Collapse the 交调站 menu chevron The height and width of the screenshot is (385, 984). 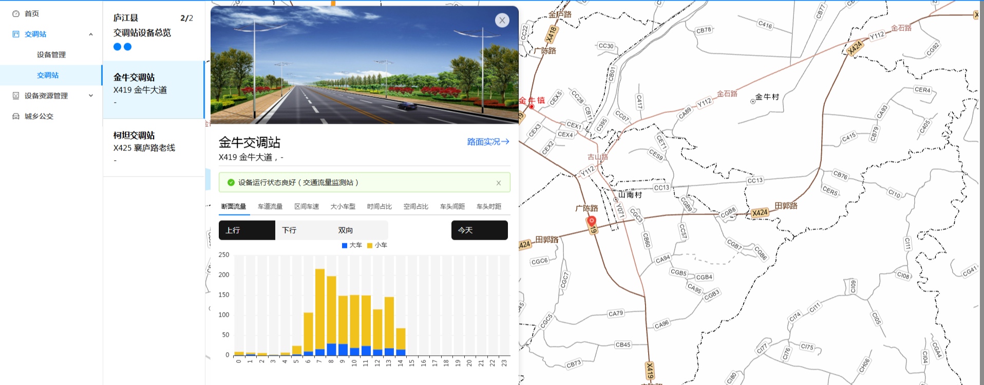[91, 34]
